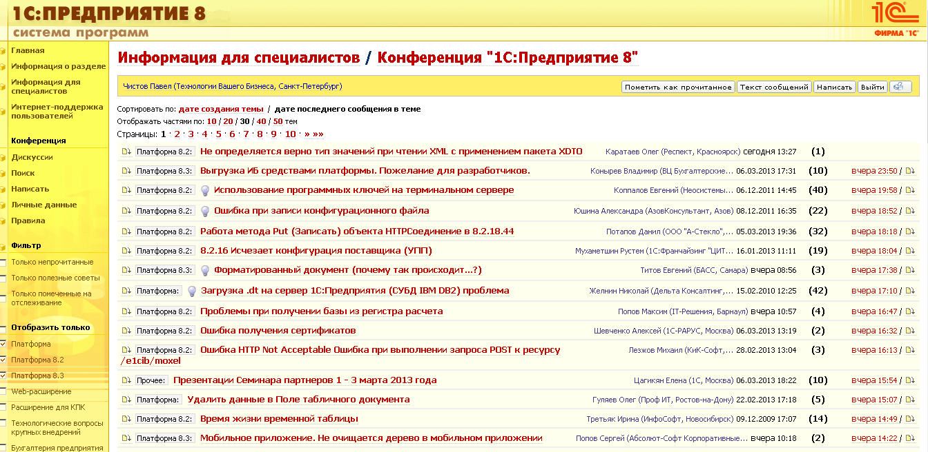Click page-arrow icon before 'Презентации Семинара партнеров' topic
The height and width of the screenshot is (452, 928).
click(126, 380)
